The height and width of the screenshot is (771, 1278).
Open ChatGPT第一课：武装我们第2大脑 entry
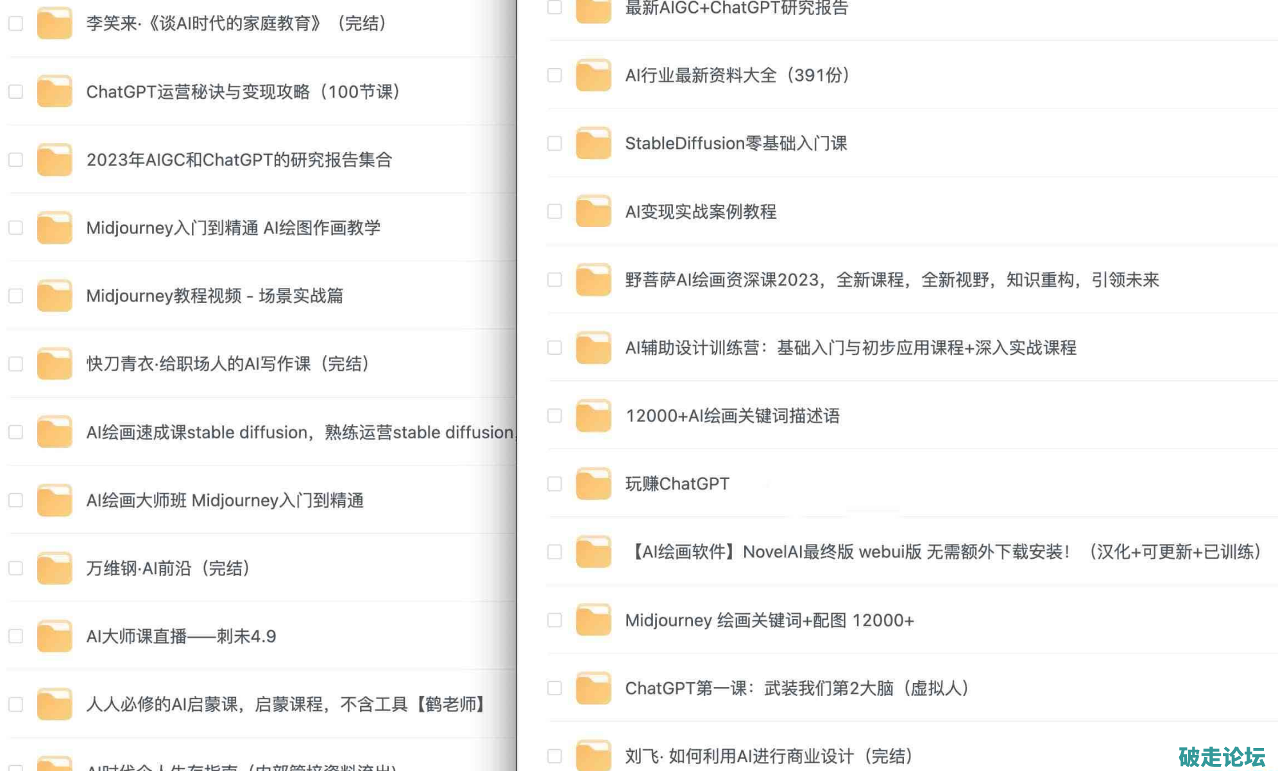pyautogui.click(x=796, y=688)
